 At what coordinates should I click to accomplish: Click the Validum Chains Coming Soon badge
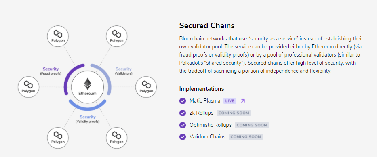pyautogui.click(x=246, y=137)
